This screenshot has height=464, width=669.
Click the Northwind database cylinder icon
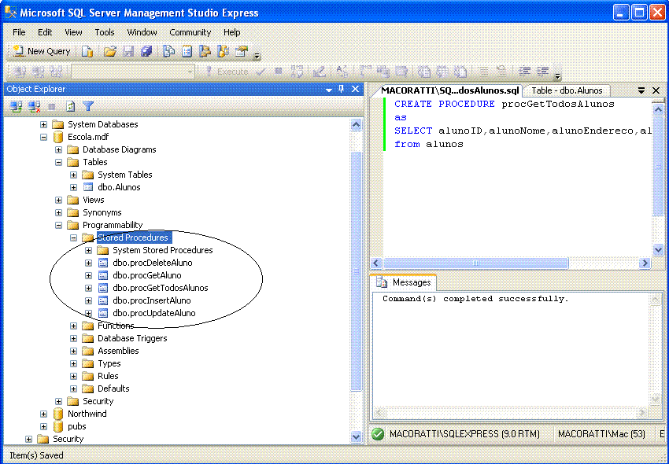(58, 414)
